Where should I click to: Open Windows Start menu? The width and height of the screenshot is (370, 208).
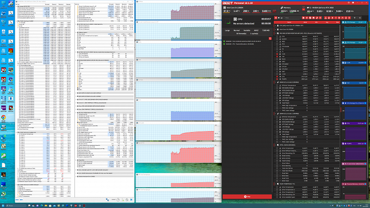point(2,206)
